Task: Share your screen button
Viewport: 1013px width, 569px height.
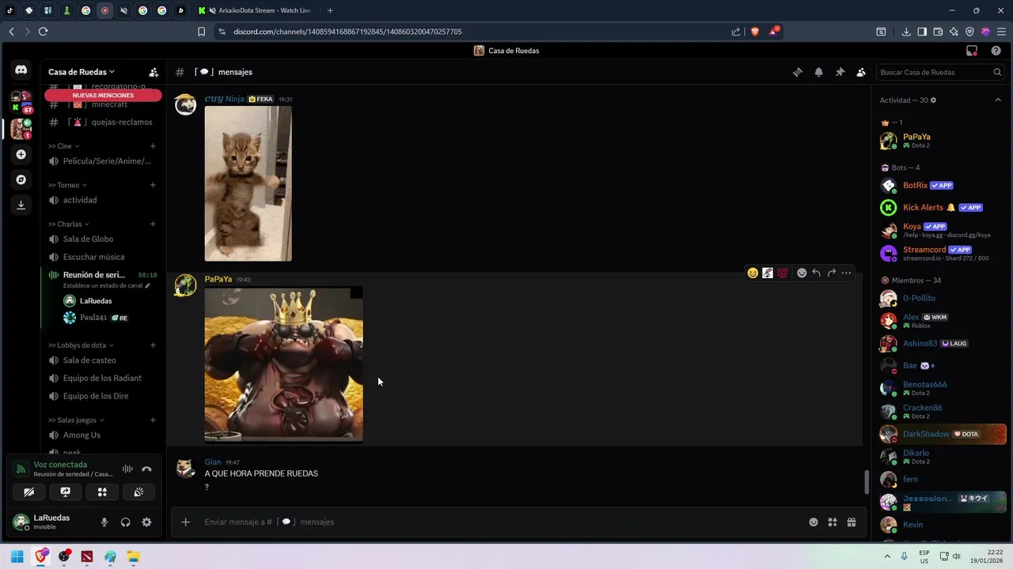Action: tap(66, 492)
